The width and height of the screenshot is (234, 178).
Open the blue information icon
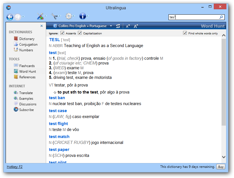pyautogui.click(x=82, y=16)
